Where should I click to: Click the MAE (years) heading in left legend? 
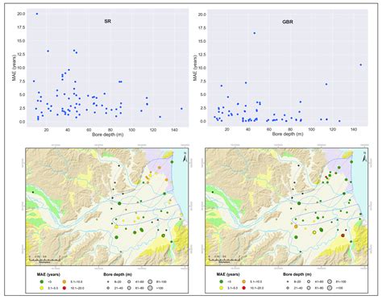(x=48, y=274)
